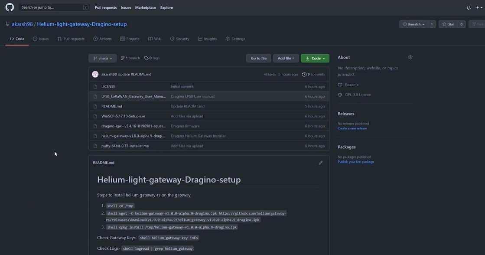Image resolution: width=485 pixels, height=255 pixels.
Task: Switch to the Projects tab
Action: click(x=130, y=39)
